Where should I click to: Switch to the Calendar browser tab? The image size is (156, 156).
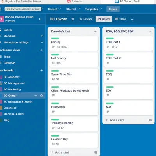(x=75, y=2)
